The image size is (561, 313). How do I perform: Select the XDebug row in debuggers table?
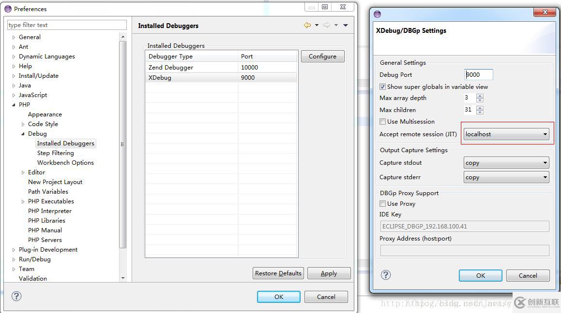[221, 77]
